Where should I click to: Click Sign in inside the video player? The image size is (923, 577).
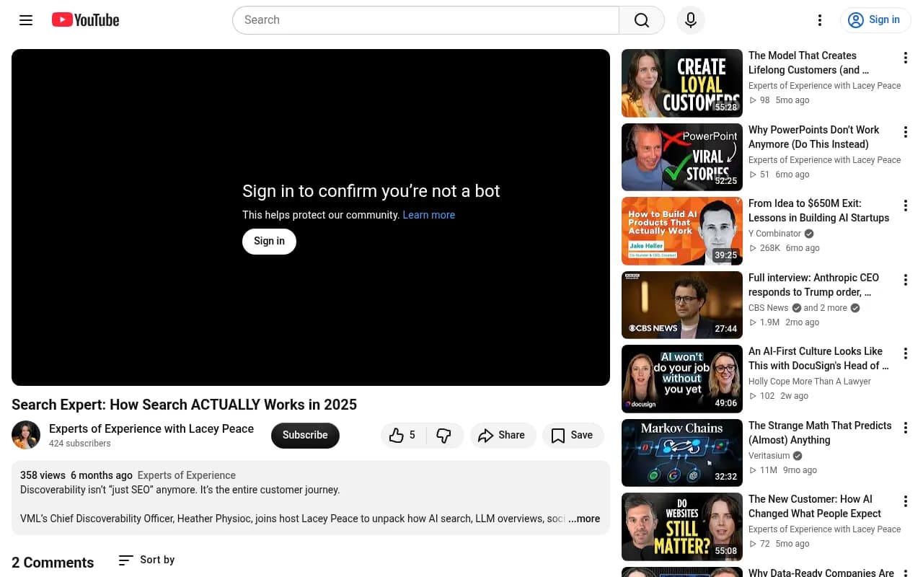click(269, 241)
